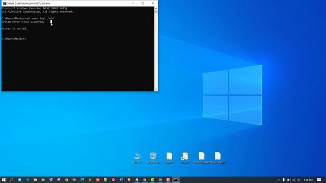
Task: Open the volume control tray icon
Action: click(x=299, y=179)
